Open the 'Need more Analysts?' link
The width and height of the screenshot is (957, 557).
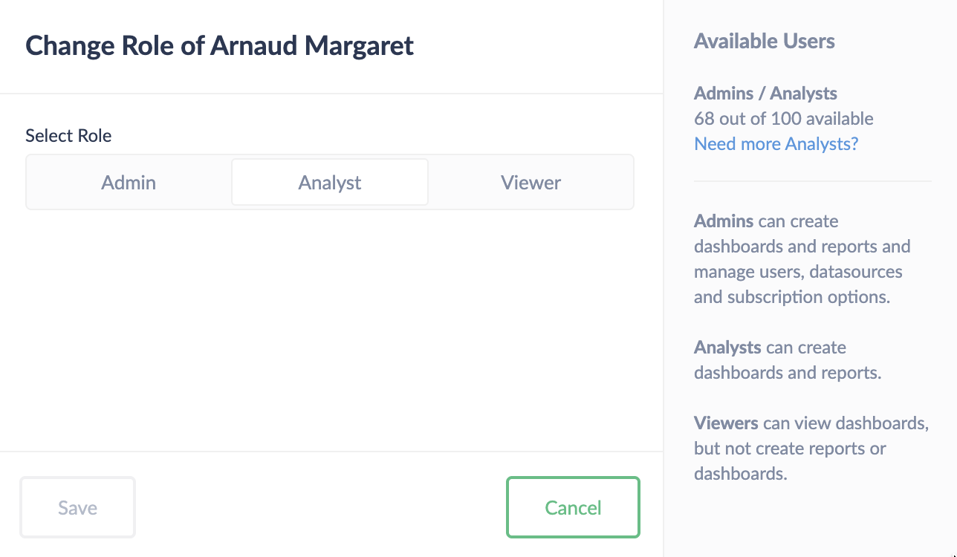point(776,143)
